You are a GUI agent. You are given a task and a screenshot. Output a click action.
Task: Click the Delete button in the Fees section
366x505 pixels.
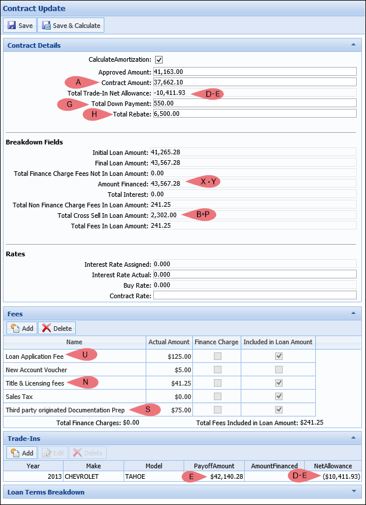click(x=57, y=328)
